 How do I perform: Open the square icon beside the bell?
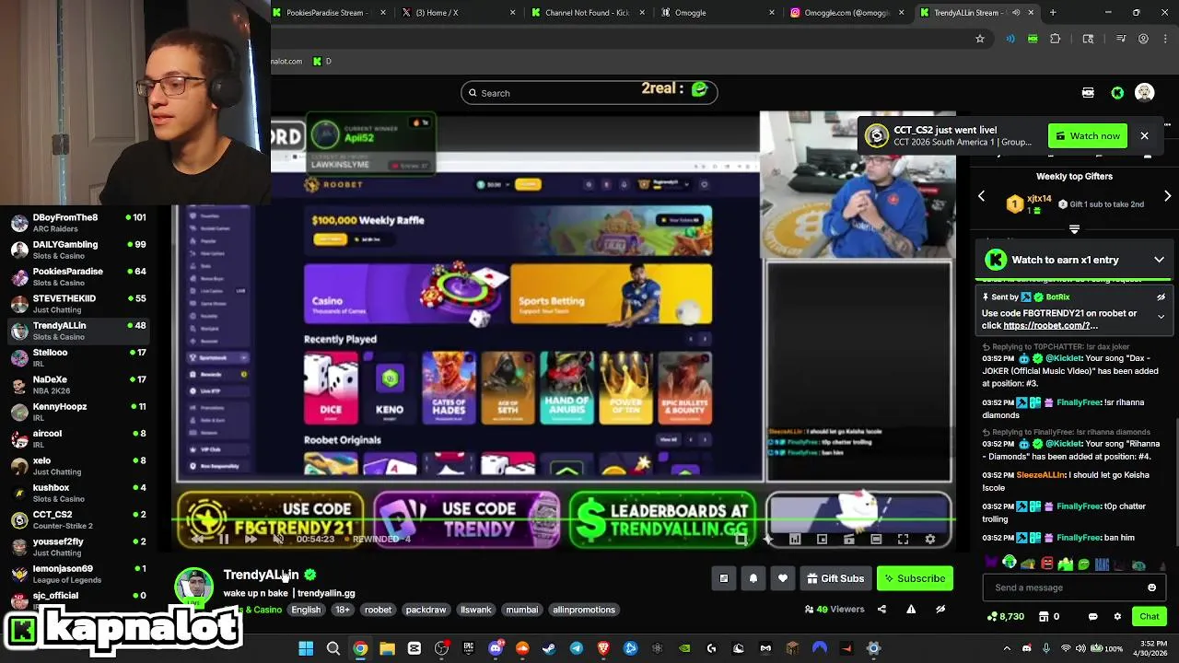(723, 578)
